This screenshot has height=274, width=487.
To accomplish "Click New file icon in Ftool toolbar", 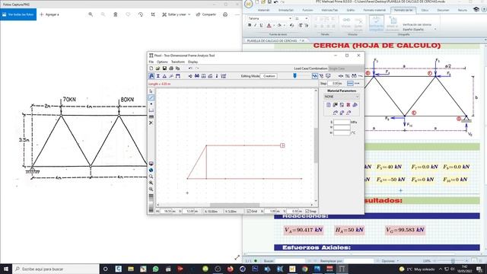I will click(x=151, y=68).
